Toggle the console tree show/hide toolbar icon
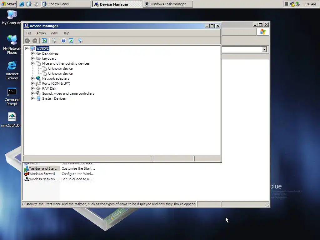Viewport: 320px width, 240px height. tap(44, 41)
